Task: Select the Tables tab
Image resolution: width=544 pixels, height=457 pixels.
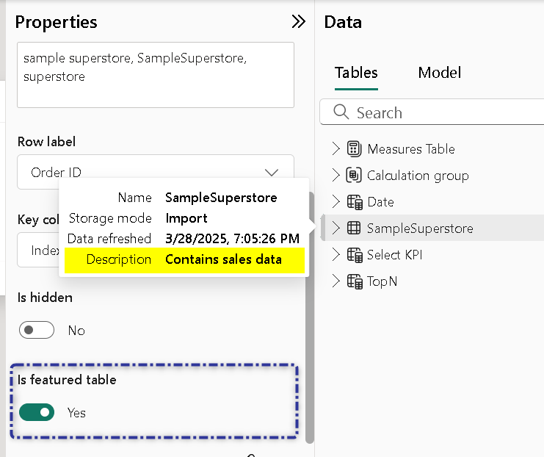Action: 356,73
